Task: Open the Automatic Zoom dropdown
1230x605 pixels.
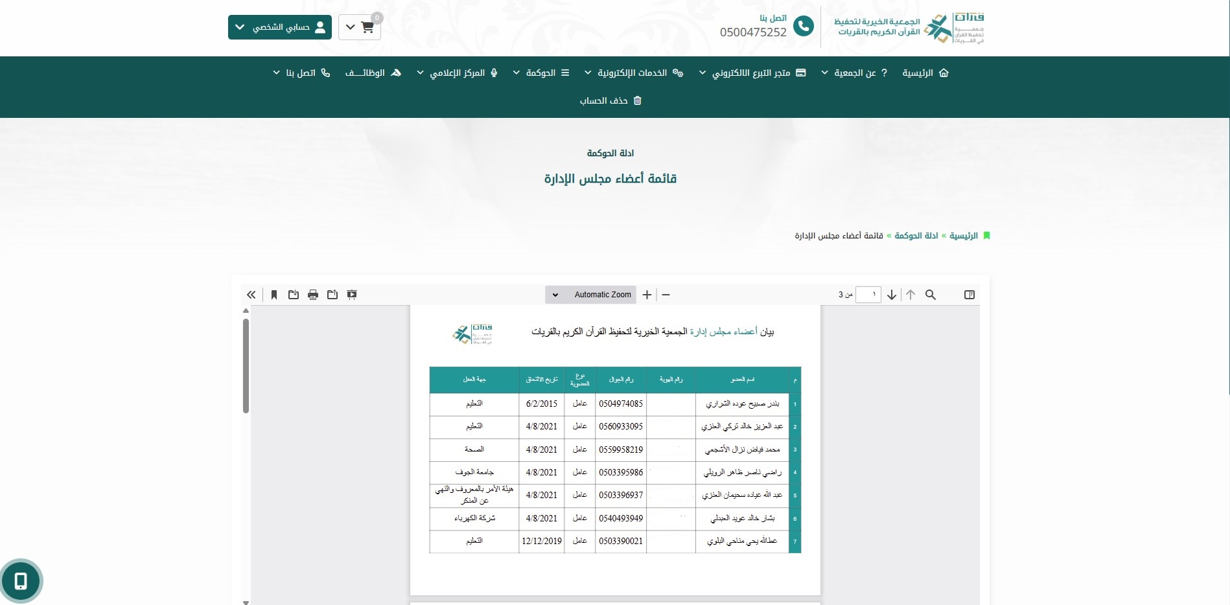Action: (x=590, y=295)
